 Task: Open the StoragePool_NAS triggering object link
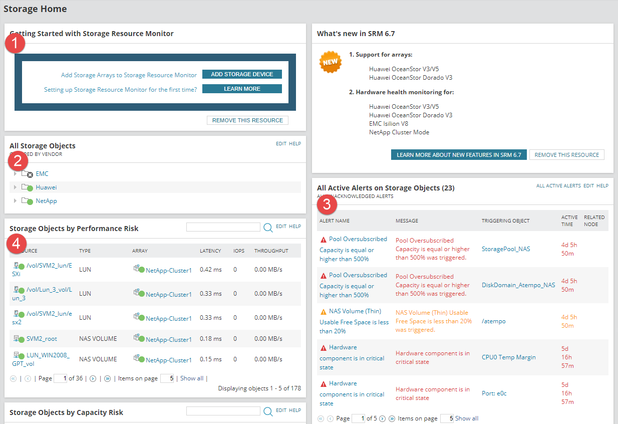point(505,249)
